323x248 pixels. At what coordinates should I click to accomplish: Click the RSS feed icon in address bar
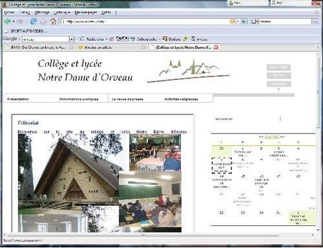click(x=233, y=21)
